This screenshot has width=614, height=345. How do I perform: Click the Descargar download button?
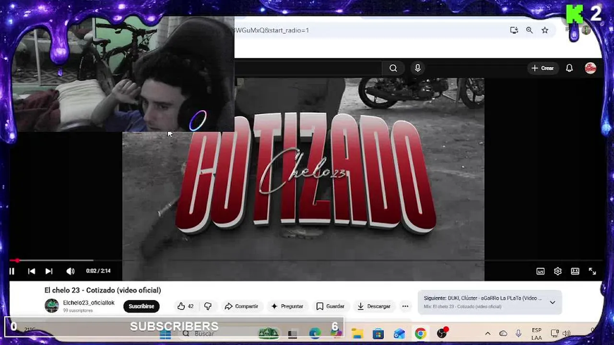tap(374, 306)
